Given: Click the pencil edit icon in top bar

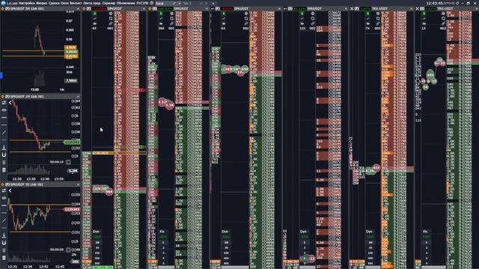Looking at the screenshot, I should [174, 3].
